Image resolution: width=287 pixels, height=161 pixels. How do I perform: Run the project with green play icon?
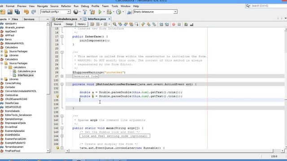coord(100,12)
